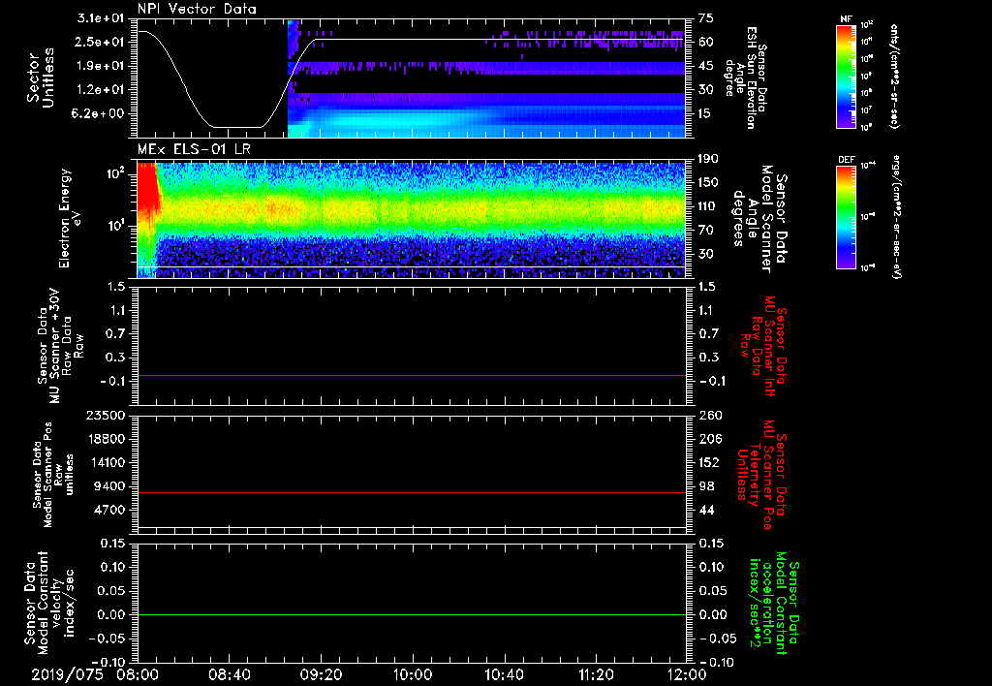Screen dimensions: 992x686
Task: Click the 'Sector Unitless' axis label
Action: coord(39,79)
